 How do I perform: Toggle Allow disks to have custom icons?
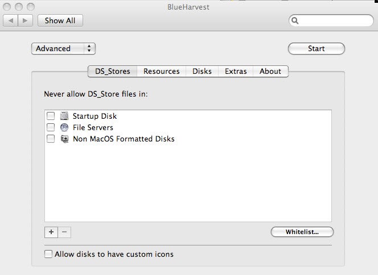(x=48, y=254)
